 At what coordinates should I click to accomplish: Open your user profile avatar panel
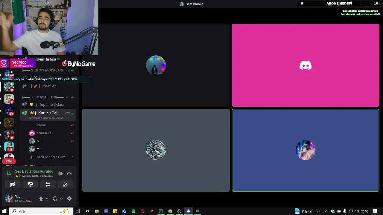click(9, 199)
